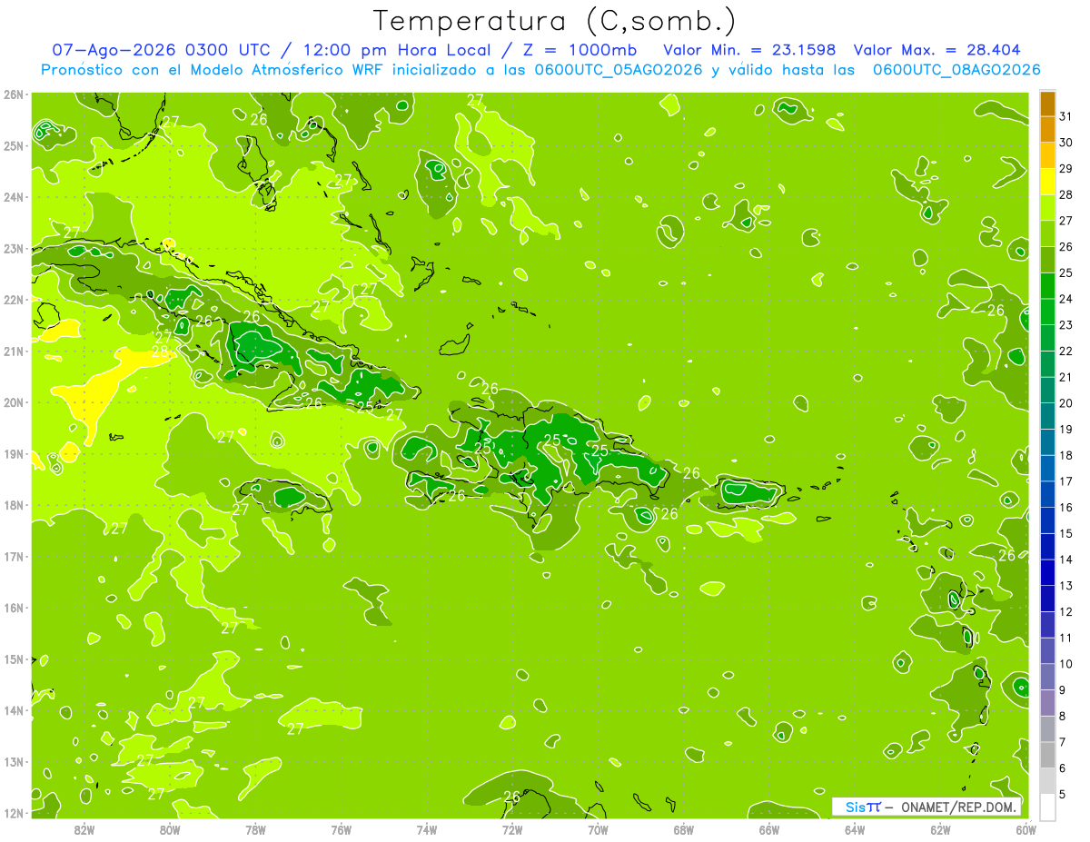The width and height of the screenshot is (1090, 842).
Task: Click the 74W longitude label
Action: point(427,829)
